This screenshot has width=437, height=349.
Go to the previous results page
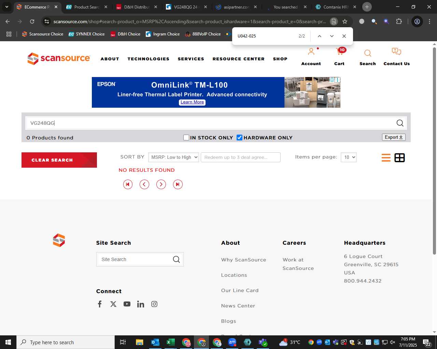point(144,184)
